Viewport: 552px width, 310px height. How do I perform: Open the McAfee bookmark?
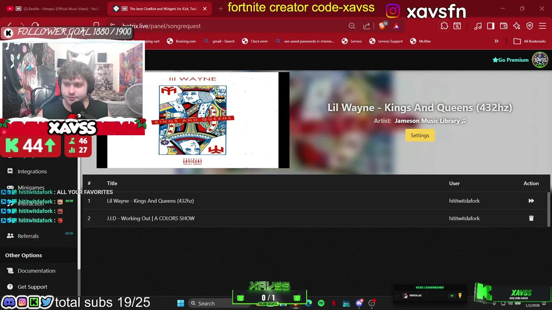[420, 41]
